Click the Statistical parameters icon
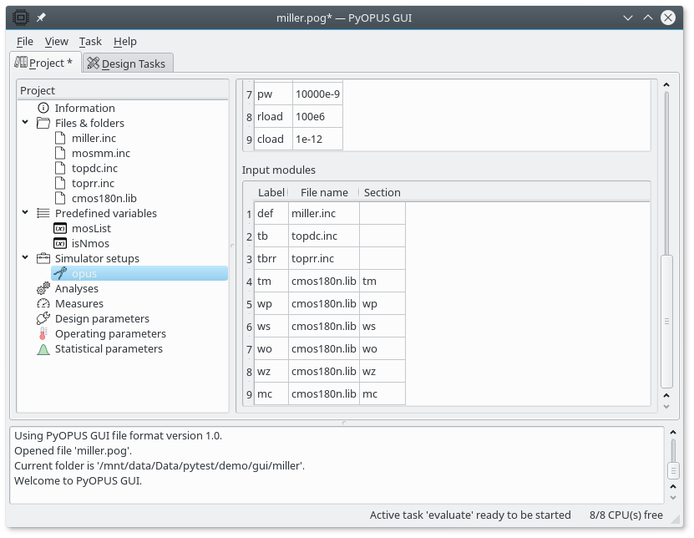Viewport: 694px width, 538px height. (x=43, y=348)
